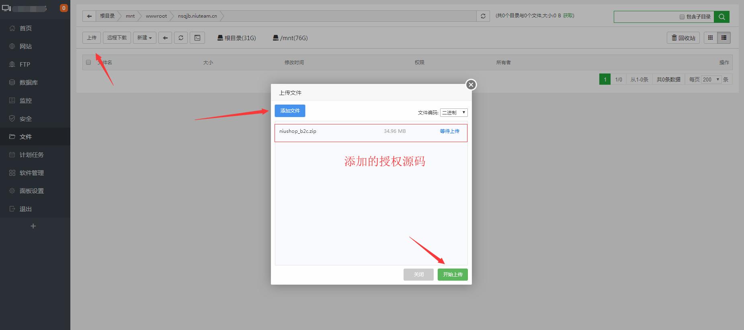
Task: Go to the 网站 websites section
Action: point(26,46)
